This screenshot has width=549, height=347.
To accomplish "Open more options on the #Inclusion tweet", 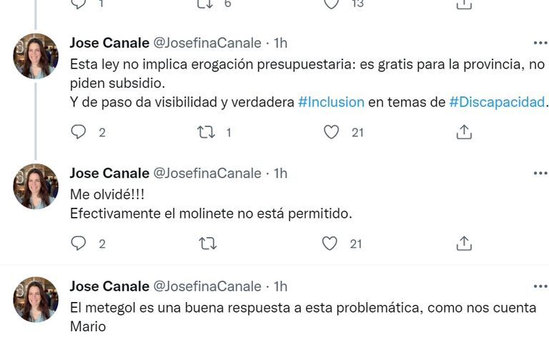I will [540, 43].
